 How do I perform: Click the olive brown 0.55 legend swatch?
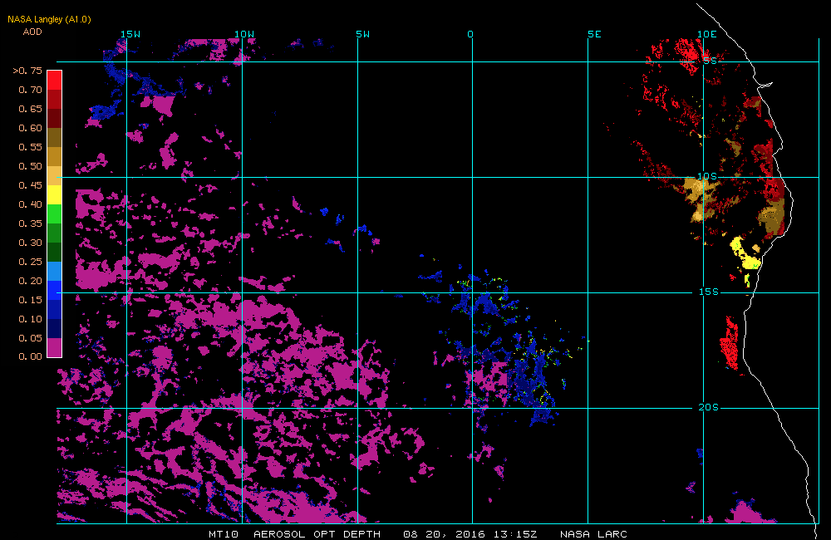[55, 137]
